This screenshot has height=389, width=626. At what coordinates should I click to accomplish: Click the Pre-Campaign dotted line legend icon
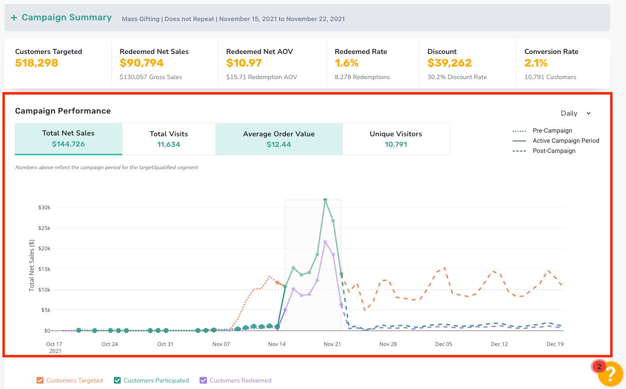[x=519, y=131]
